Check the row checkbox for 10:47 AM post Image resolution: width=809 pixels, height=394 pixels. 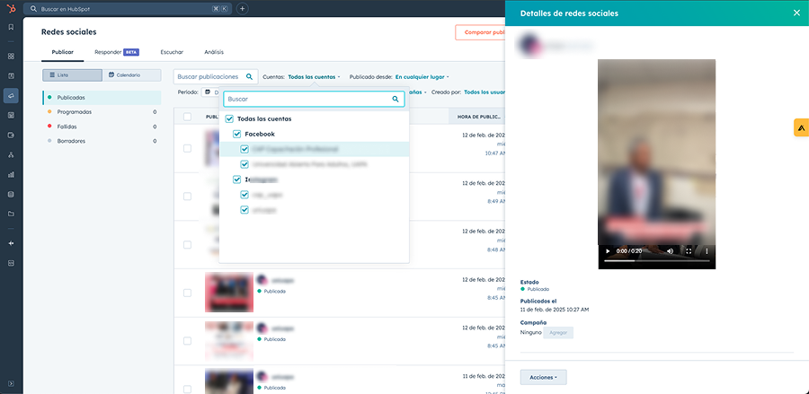coord(187,148)
